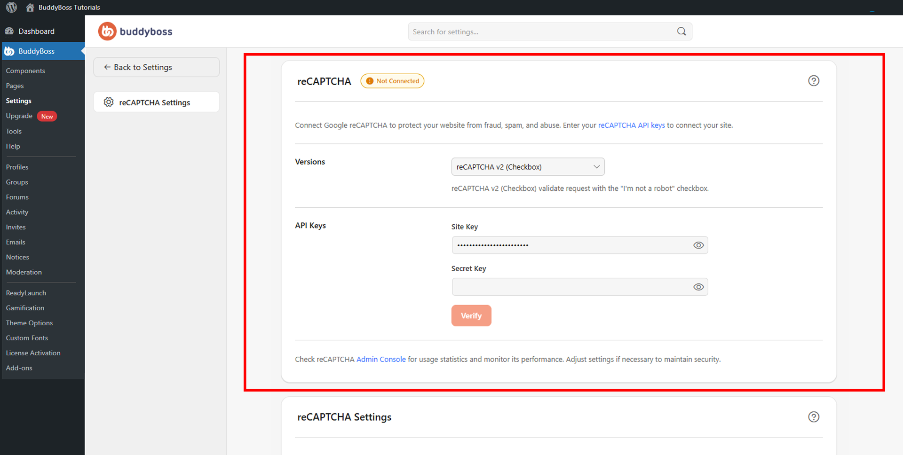Open License Activation in the sidebar

click(33, 353)
